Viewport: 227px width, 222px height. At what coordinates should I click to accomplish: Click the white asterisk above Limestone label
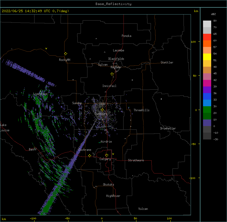coord(40,91)
